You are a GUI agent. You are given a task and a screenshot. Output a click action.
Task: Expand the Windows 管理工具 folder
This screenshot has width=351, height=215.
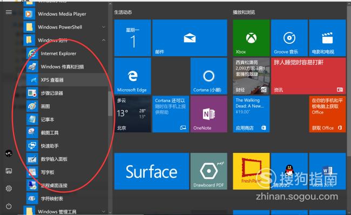tap(104, 211)
